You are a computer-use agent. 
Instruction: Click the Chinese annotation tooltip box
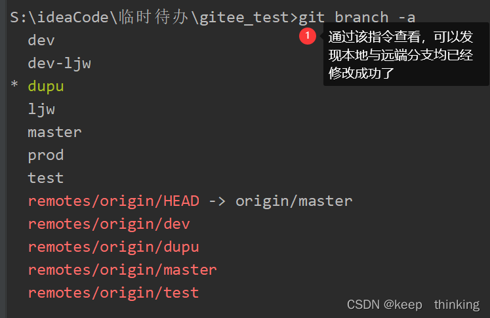click(x=406, y=54)
